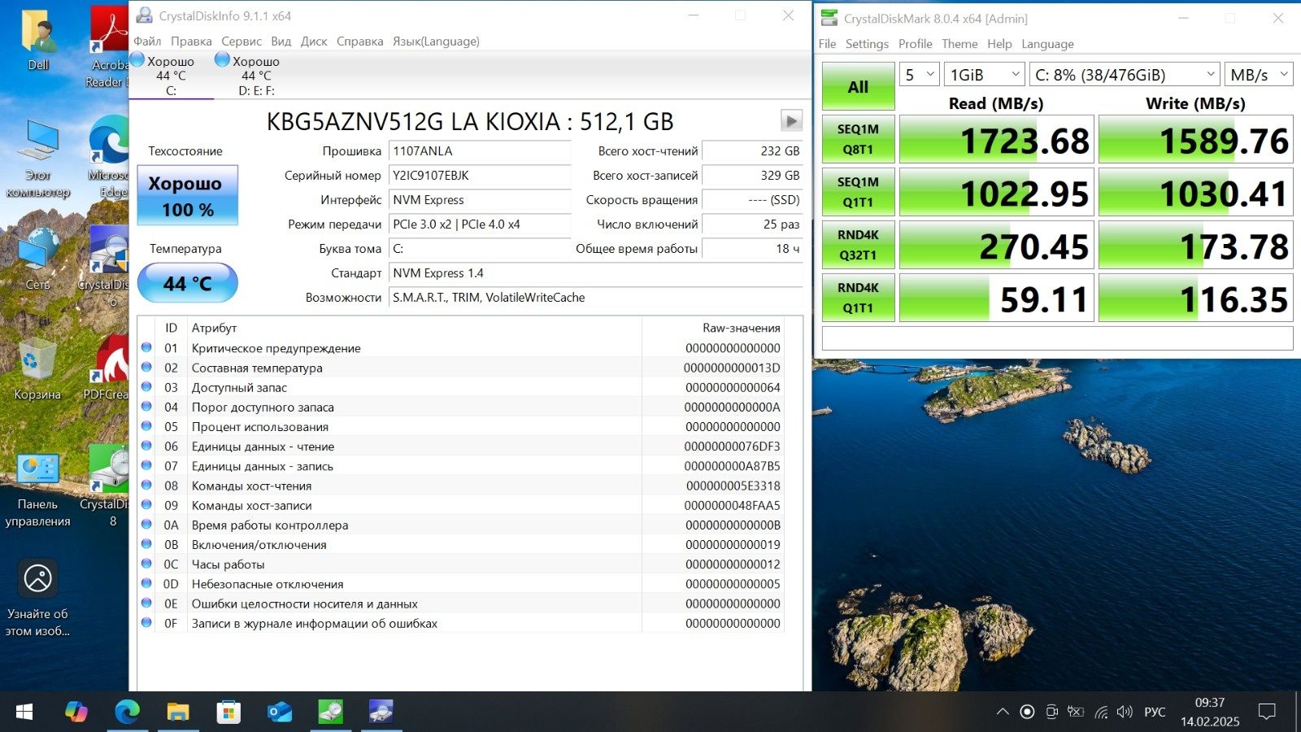Open the Windows Start menu
1301x732 pixels.
(24, 712)
